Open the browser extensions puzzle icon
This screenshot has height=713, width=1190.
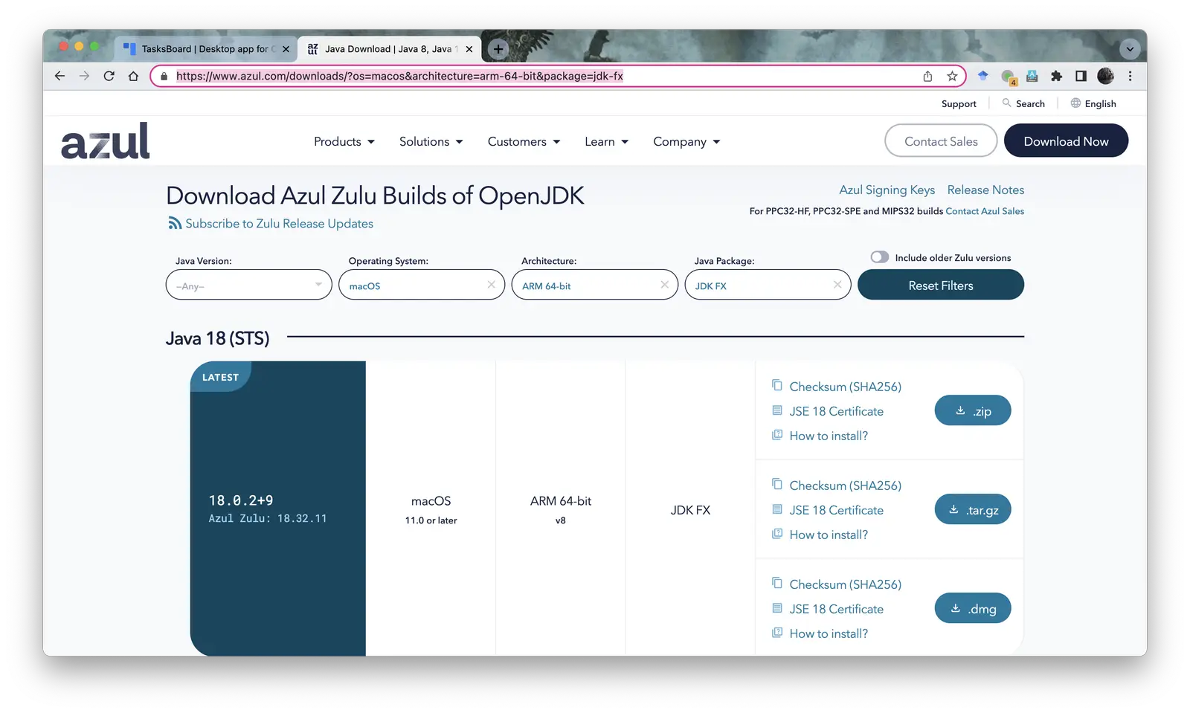coord(1056,76)
